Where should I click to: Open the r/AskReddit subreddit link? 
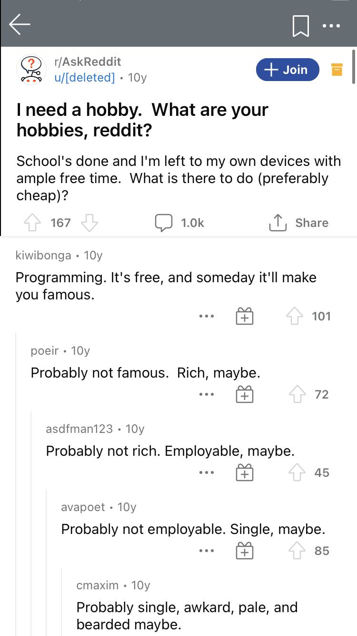[88, 62]
